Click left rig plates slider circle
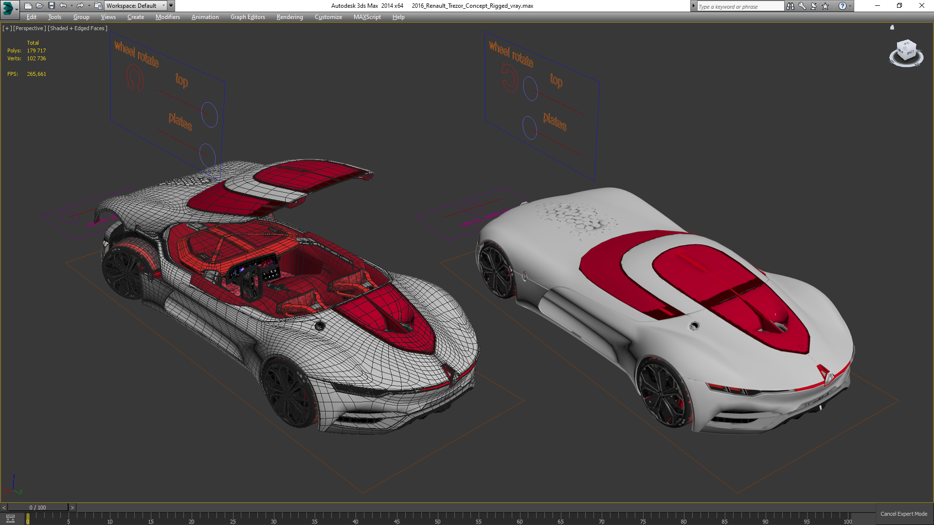 click(x=207, y=156)
